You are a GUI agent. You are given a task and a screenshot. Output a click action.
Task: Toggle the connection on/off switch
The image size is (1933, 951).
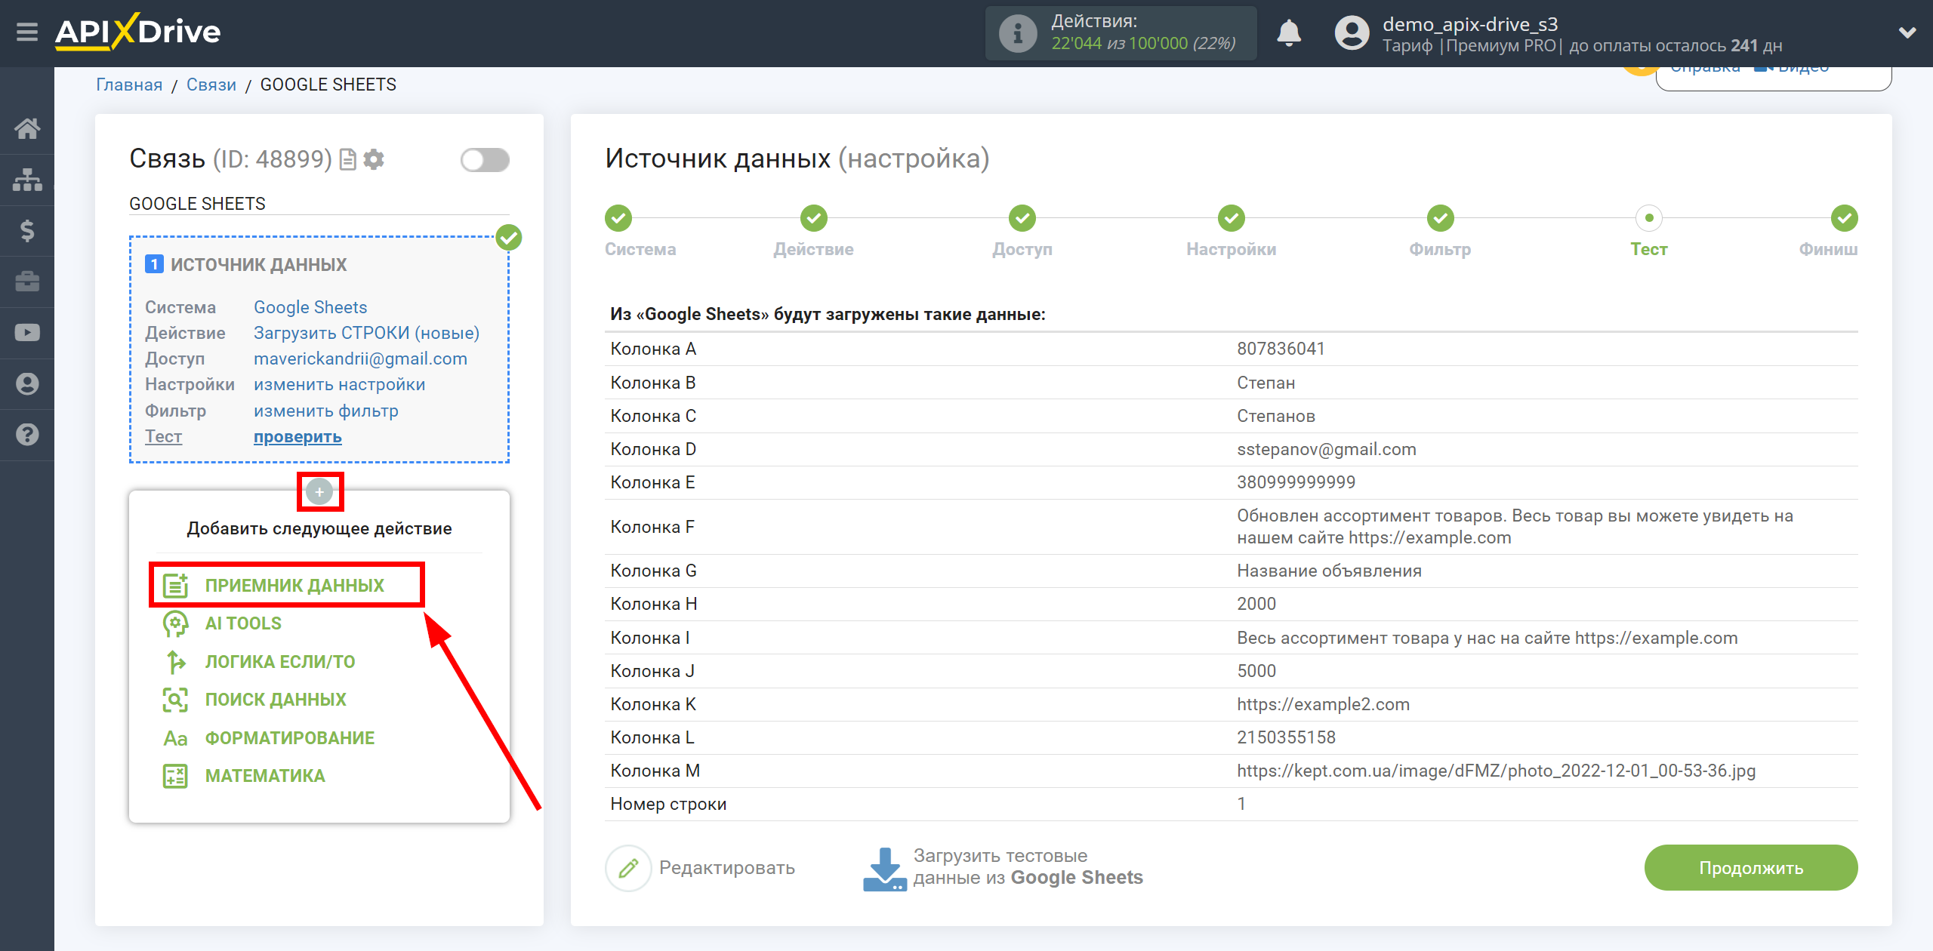485,159
